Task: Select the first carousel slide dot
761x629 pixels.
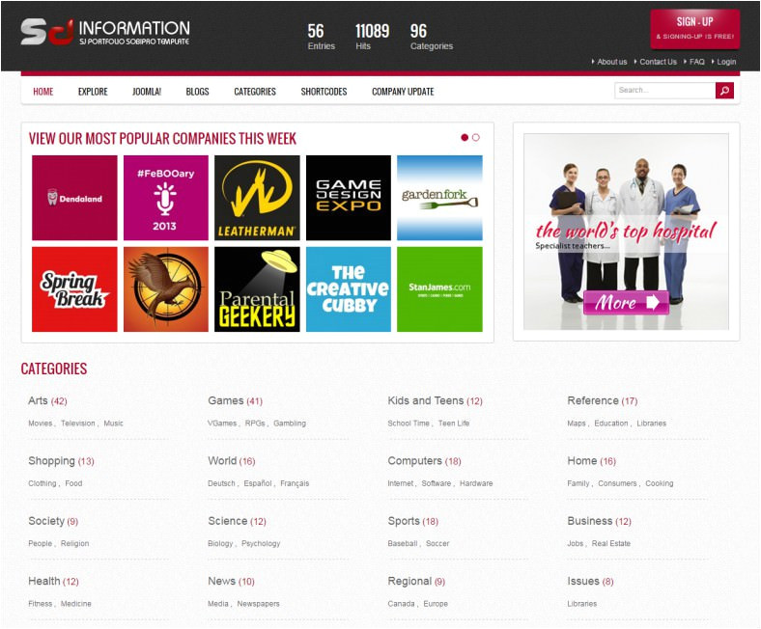Action: (465, 138)
